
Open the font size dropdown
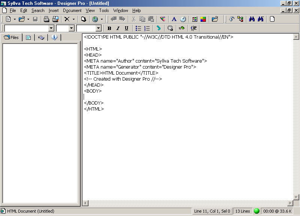pos(71,28)
